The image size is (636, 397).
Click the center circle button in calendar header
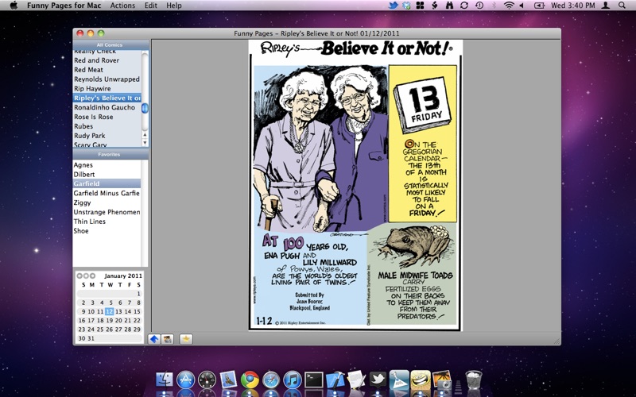pyautogui.click(x=86, y=276)
